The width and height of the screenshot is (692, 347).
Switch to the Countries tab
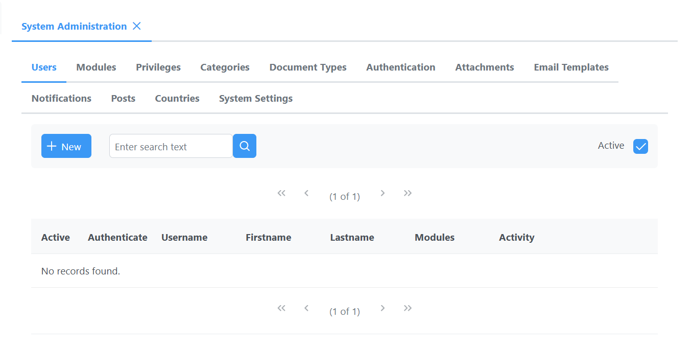pyautogui.click(x=177, y=98)
